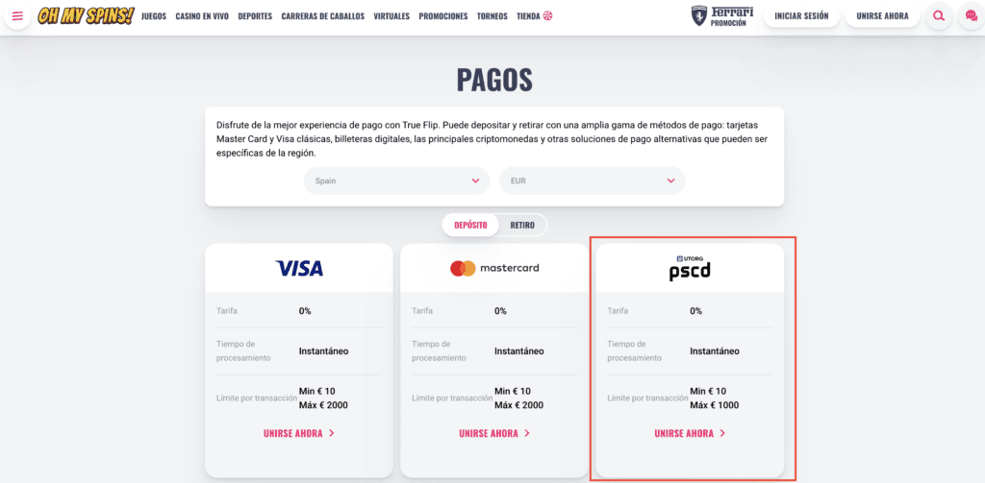Click Unirse Ahora under pscd
985x483 pixels.
click(690, 433)
